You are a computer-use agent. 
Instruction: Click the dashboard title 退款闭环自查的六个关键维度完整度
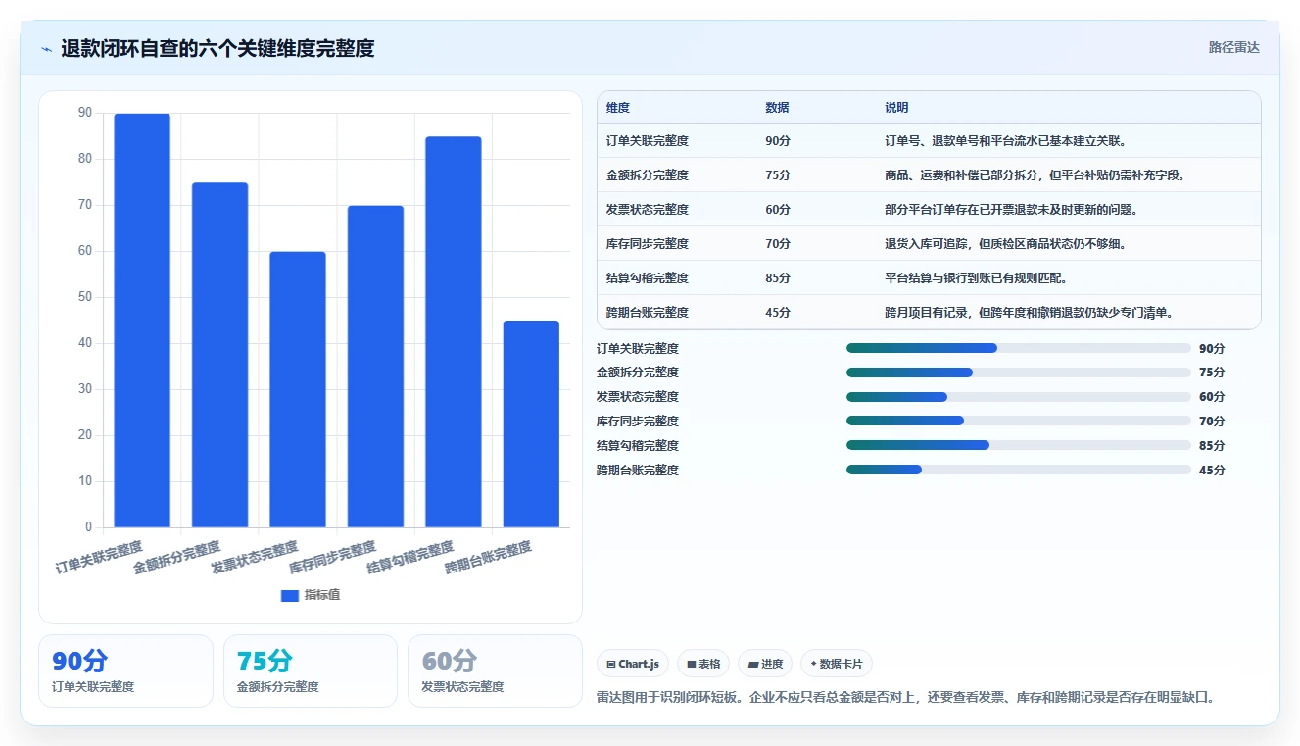coord(217,48)
